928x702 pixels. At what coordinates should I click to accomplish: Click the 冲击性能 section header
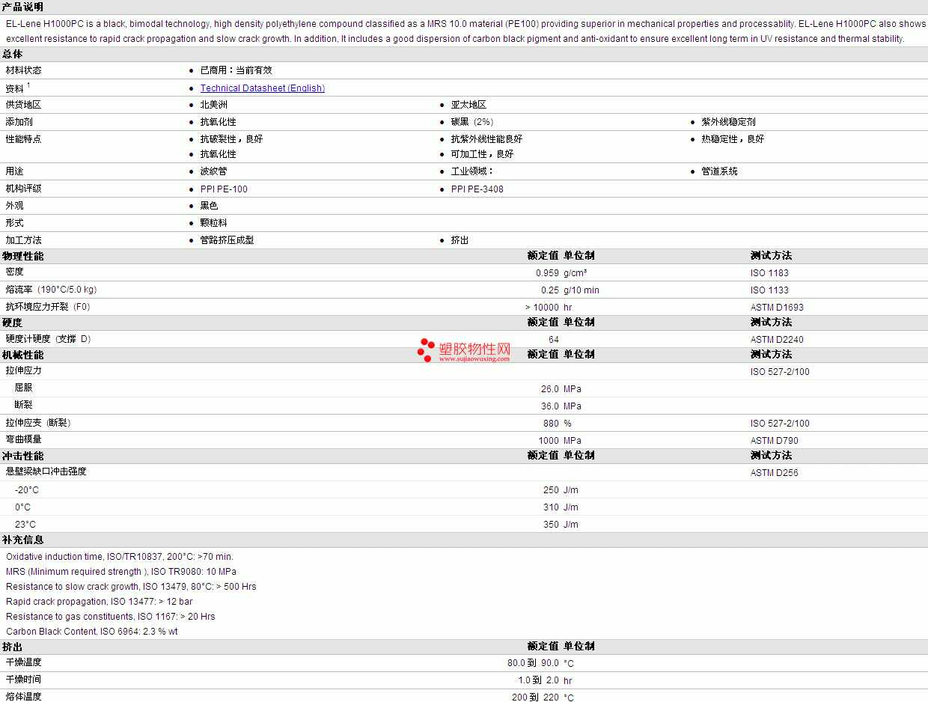(x=23, y=456)
